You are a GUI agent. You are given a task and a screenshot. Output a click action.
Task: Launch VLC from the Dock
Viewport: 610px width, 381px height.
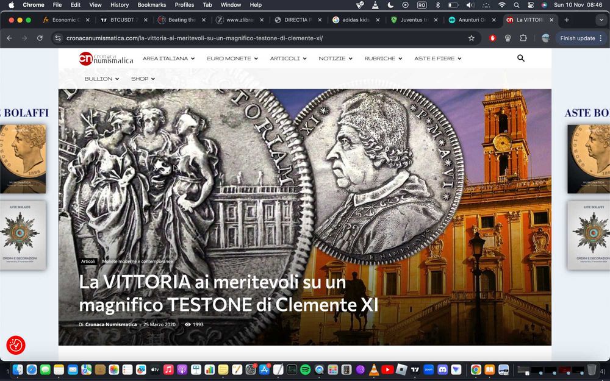(374, 370)
